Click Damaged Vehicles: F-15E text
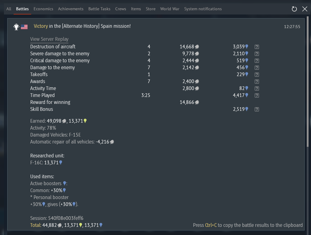This screenshot has width=311, height=235. (55, 135)
